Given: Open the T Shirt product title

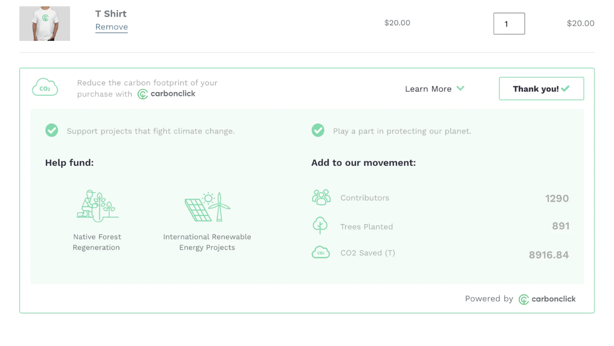Looking at the screenshot, I should pyautogui.click(x=111, y=13).
